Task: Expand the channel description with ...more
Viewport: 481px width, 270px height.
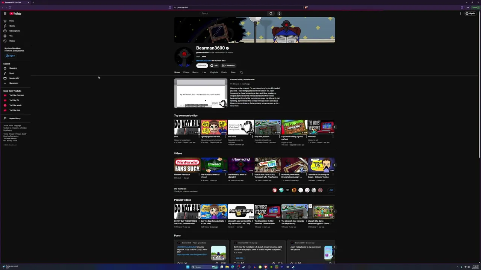Action: pos(204,57)
